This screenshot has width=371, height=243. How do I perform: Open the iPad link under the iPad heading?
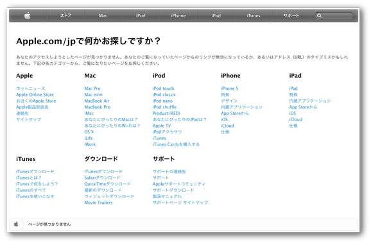pos(293,88)
